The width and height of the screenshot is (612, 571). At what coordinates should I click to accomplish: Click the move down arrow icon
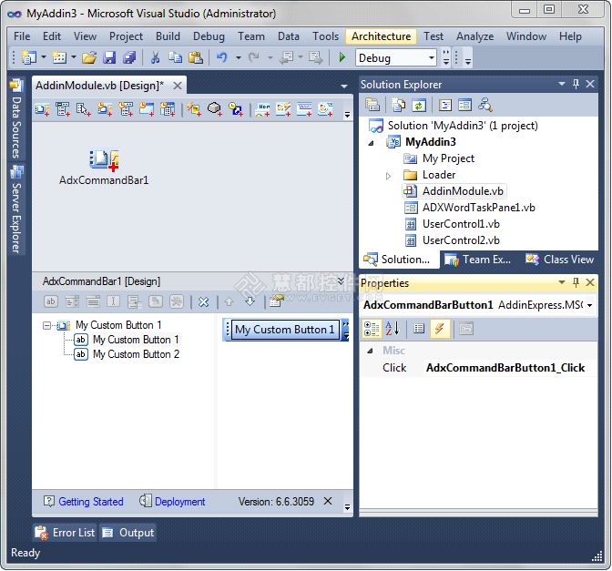[250, 301]
